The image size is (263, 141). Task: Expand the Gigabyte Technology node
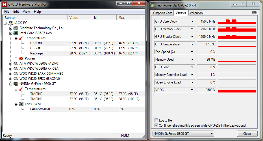pyautogui.click(x=10, y=28)
